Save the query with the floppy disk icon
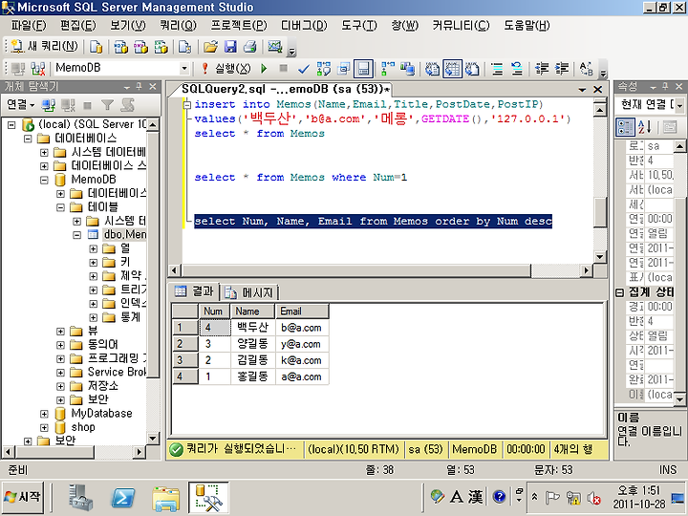 click(231, 46)
